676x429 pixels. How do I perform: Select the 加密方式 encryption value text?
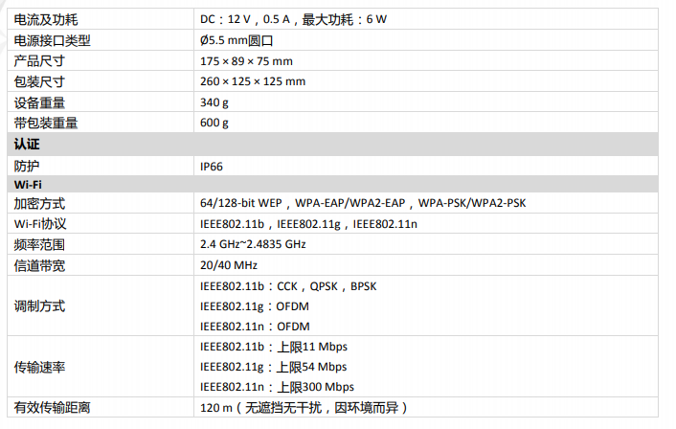(363, 203)
